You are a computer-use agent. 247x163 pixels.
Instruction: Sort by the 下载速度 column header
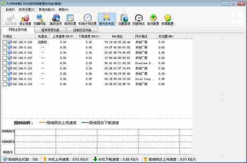point(89,36)
